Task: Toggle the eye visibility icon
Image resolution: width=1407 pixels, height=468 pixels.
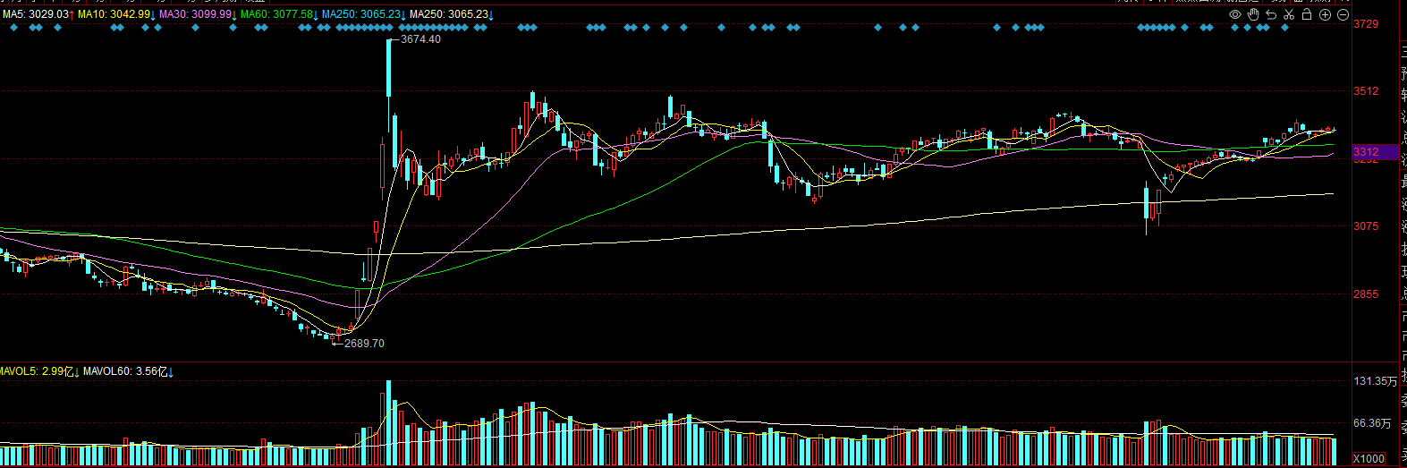Action: [x=1235, y=15]
